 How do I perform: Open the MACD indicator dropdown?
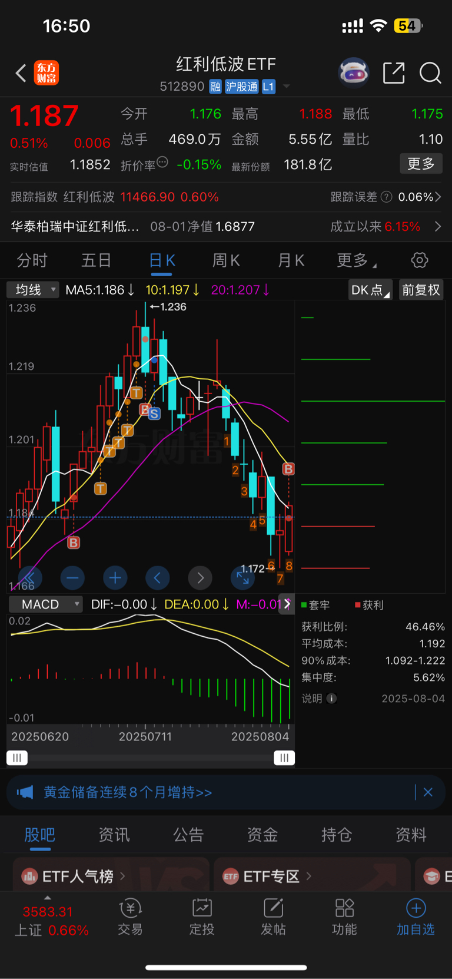tap(45, 604)
